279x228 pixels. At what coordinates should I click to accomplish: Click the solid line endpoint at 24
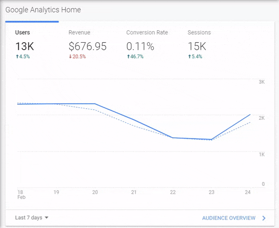click(x=250, y=114)
